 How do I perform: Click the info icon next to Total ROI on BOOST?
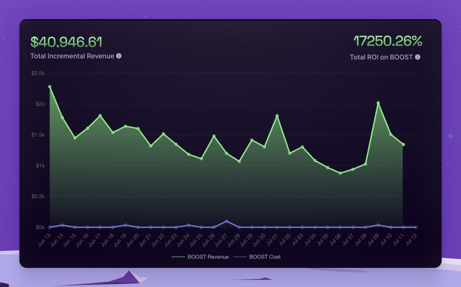click(x=417, y=57)
